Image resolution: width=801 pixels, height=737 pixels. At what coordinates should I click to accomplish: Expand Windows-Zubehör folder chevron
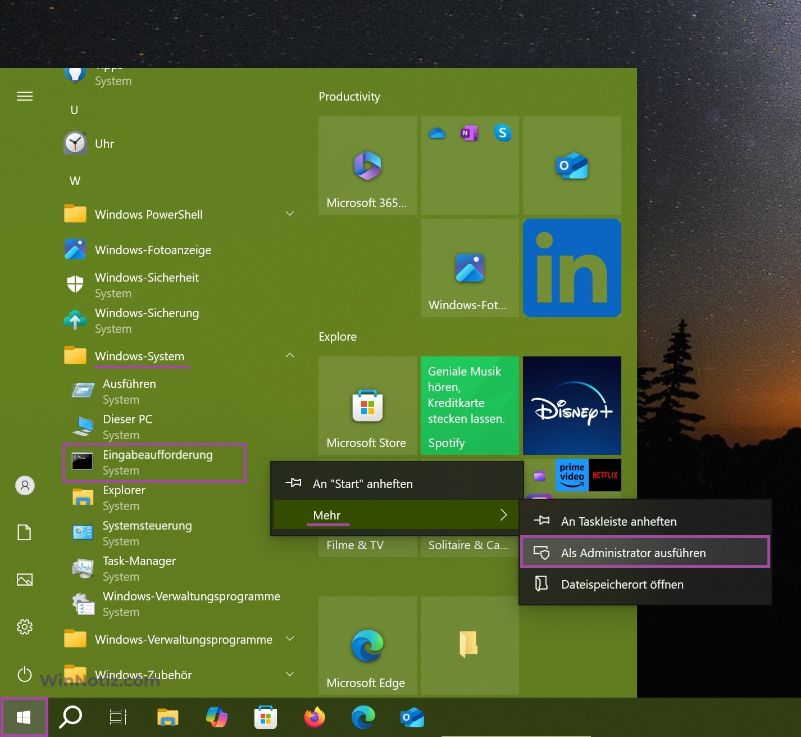[290, 674]
